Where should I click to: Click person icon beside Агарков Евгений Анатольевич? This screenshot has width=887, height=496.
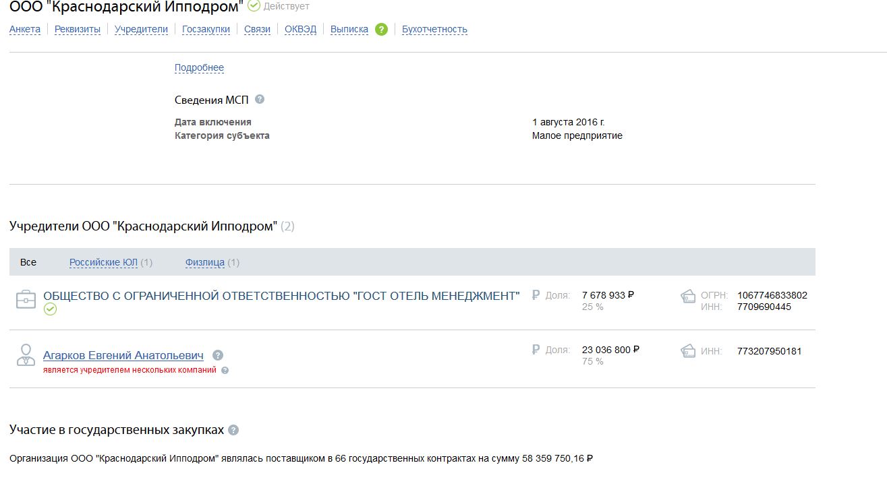(26, 355)
